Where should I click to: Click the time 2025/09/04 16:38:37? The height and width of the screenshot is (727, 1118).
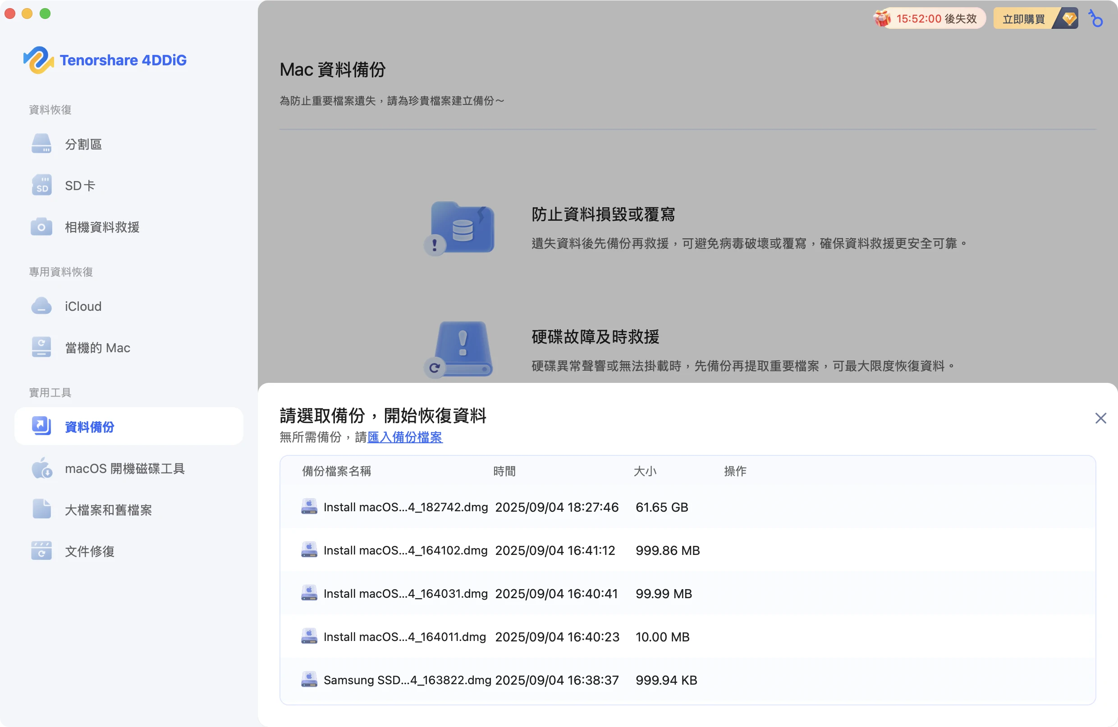pyautogui.click(x=557, y=680)
